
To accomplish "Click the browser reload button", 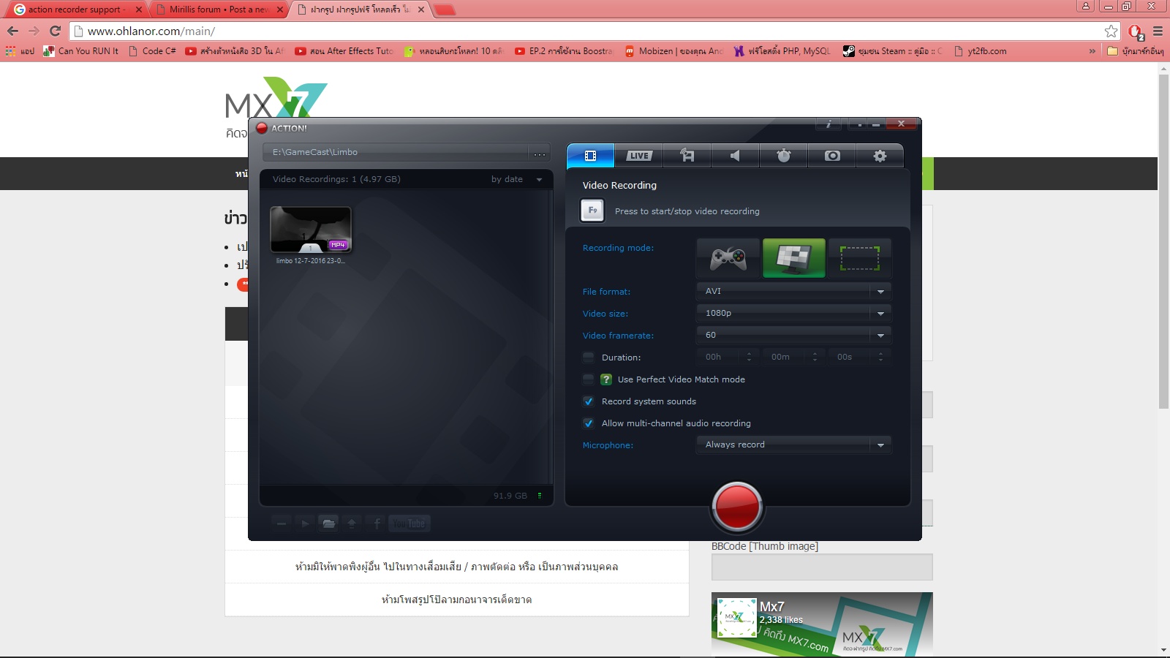I will [x=55, y=31].
